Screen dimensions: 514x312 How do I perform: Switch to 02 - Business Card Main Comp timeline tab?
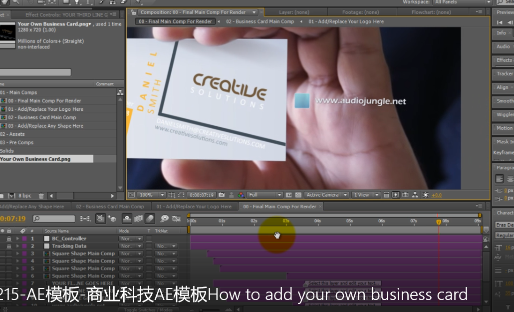[x=110, y=207]
